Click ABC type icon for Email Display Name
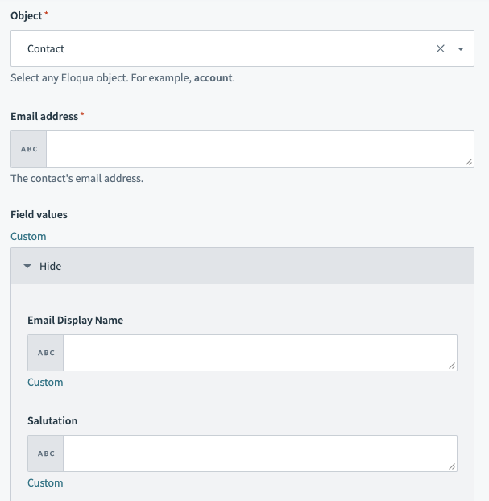The image size is (489, 501). (46, 353)
